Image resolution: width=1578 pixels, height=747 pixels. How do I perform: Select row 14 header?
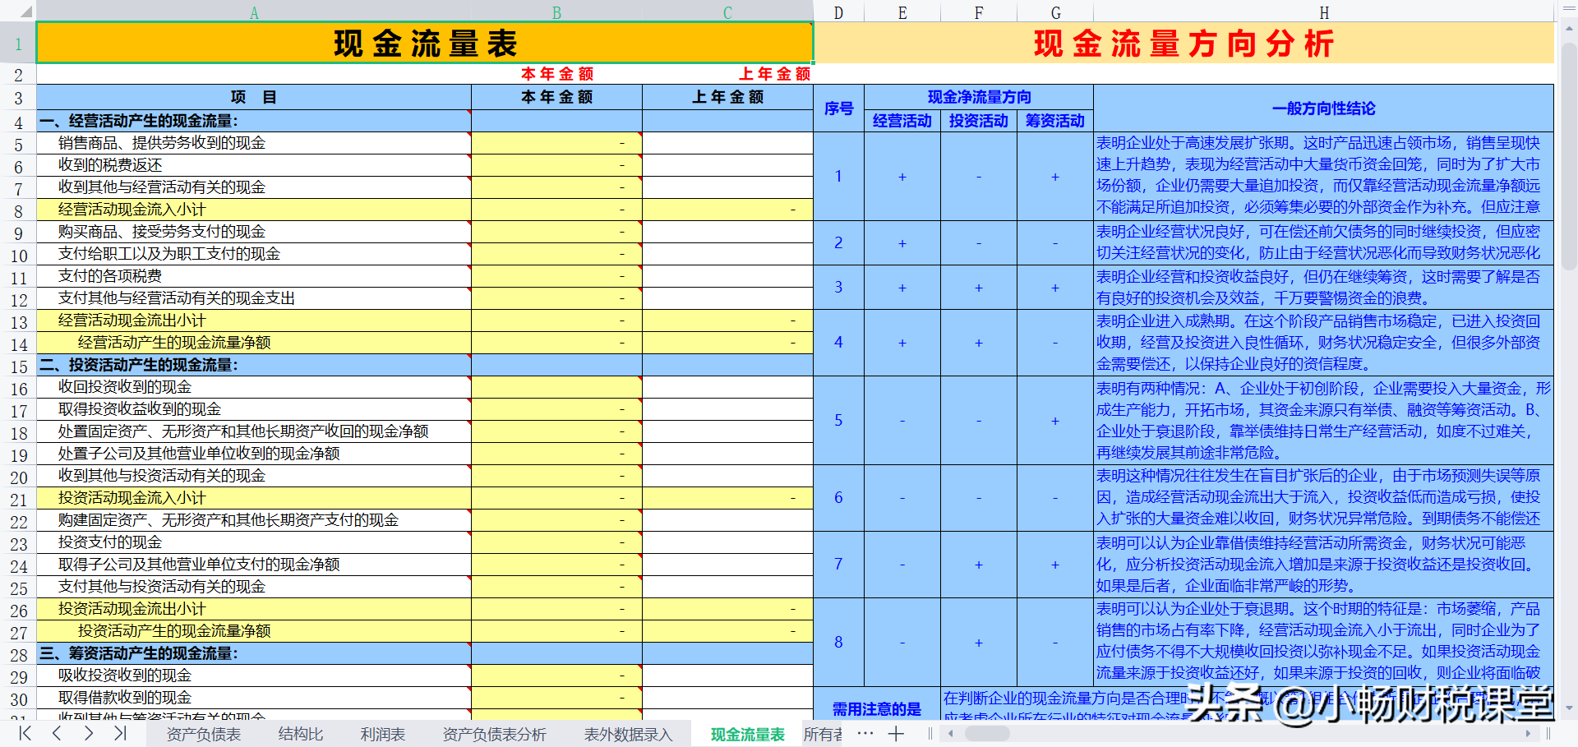point(18,344)
